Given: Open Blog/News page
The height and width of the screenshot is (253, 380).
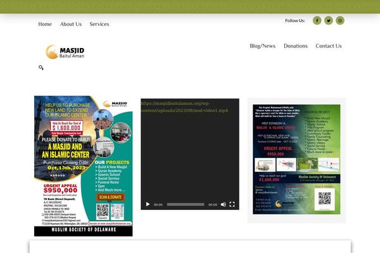Looking at the screenshot, I should [x=262, y=46].
